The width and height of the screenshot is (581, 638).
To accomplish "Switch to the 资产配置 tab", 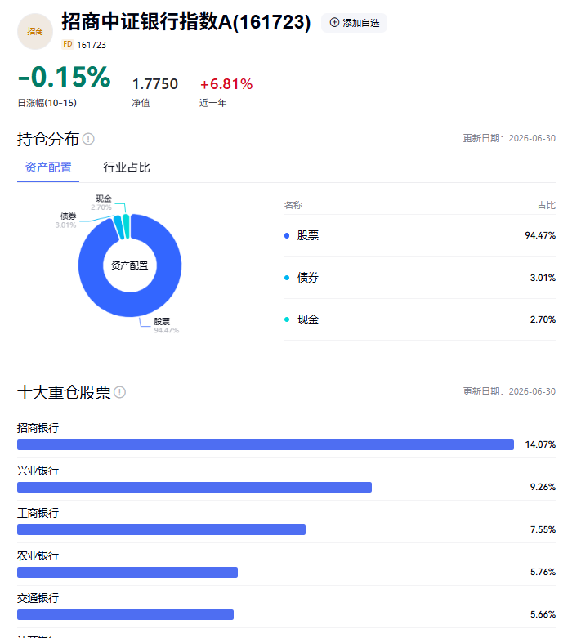I will click(x=48, y=167).
